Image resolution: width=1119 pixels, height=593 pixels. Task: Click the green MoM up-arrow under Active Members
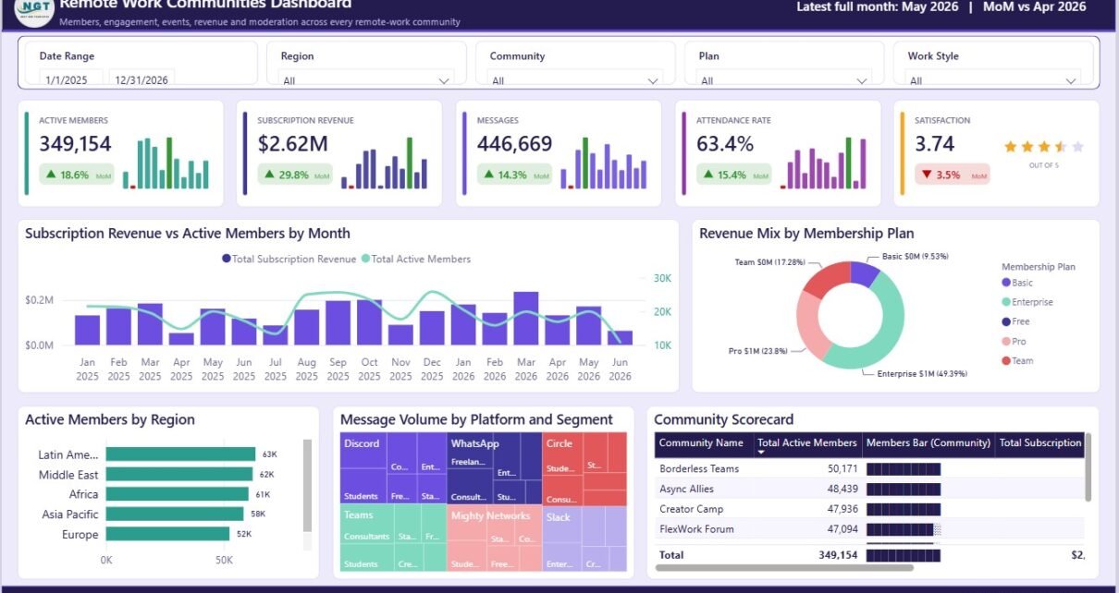click(51, 175)
